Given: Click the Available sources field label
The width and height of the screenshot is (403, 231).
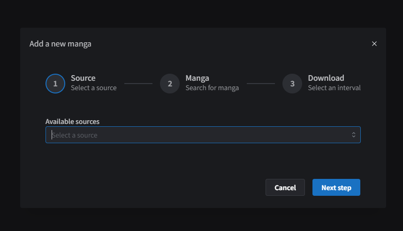Looking at the screenshot, I should click(x=72, y=122).
